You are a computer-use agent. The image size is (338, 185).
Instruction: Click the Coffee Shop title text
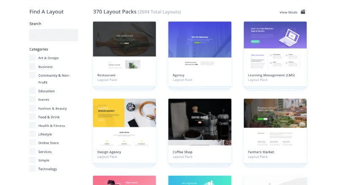point(183,152)
